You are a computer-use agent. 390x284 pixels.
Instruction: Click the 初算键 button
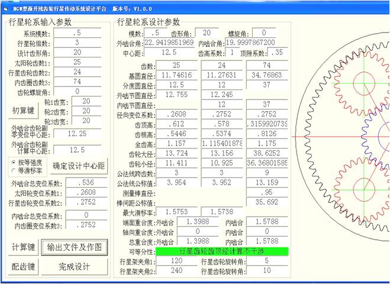point(24,110)
